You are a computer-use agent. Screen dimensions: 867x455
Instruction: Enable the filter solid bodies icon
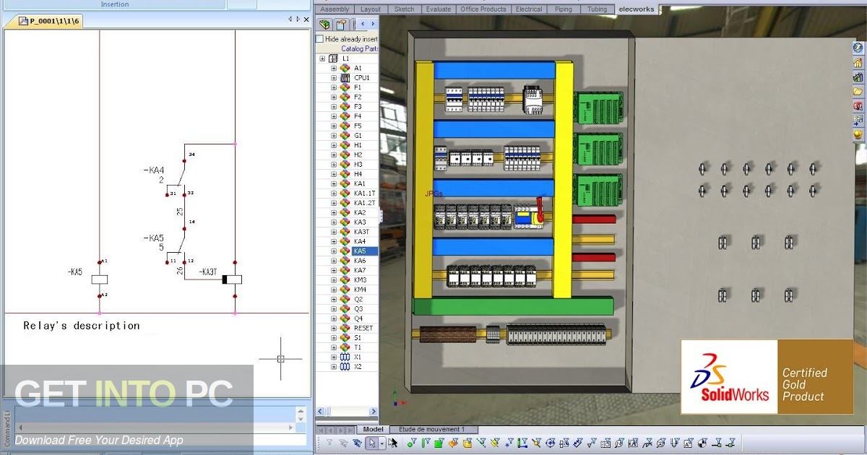[467, 443]
